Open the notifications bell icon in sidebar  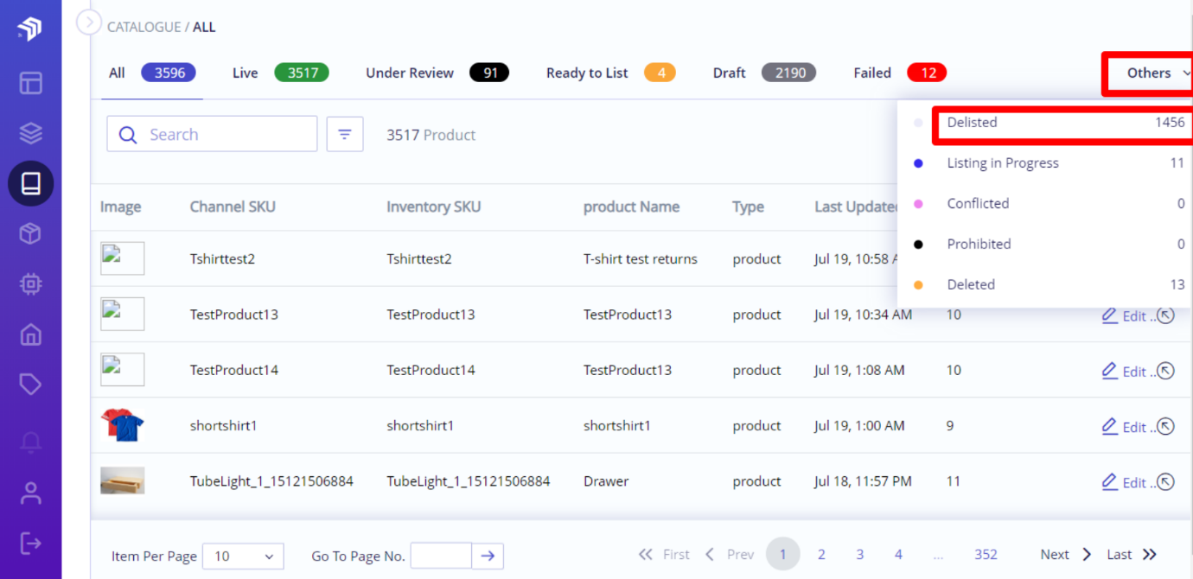31,442
